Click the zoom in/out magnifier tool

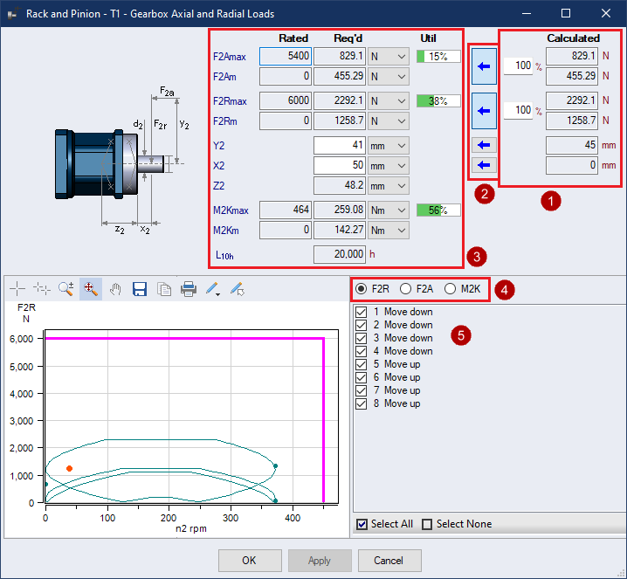click(x=65, y=289)
